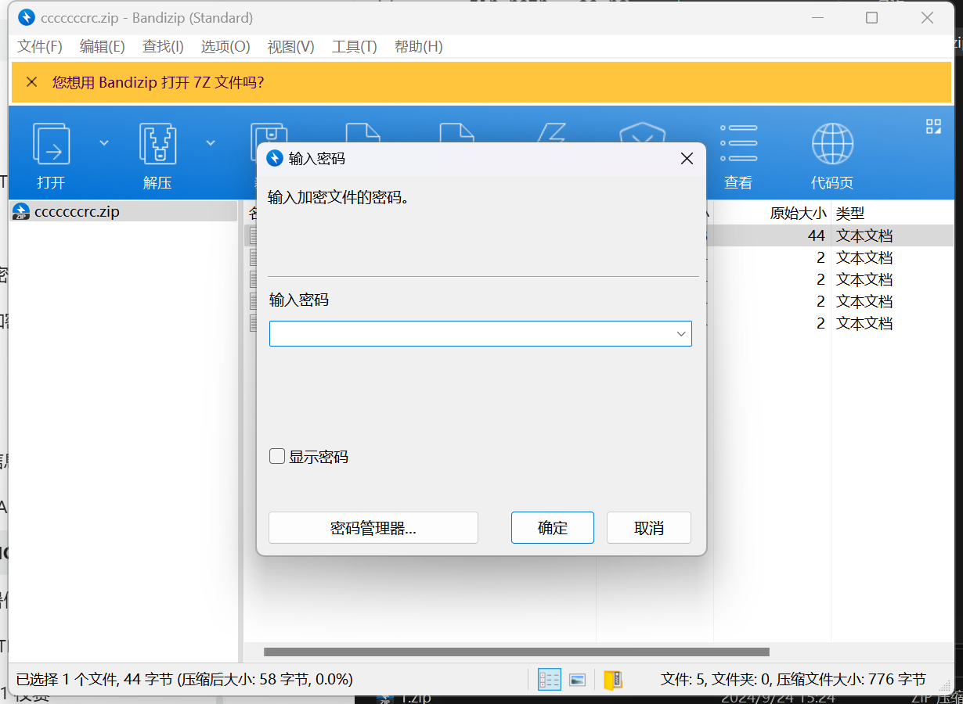Click the toolbar layout grid icon
This screenshot has width=963, height=704.
click(x=933, y=127)
